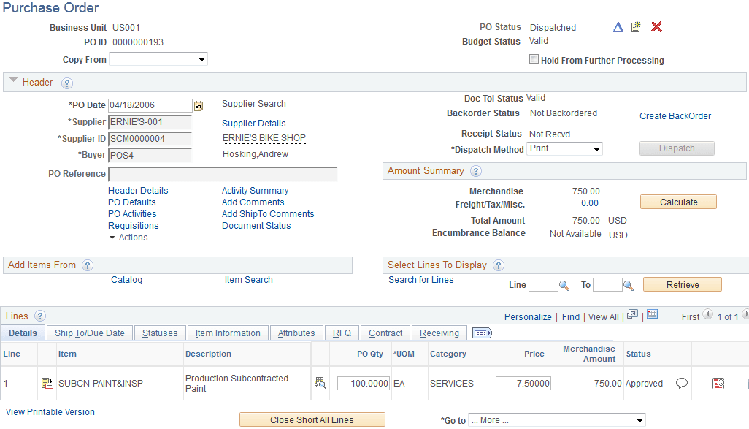Download the Lines grid using the spreadsheet icon
The width and height of the screenshot is (749, 429).
pyautogui.click(x=650, y=314)
